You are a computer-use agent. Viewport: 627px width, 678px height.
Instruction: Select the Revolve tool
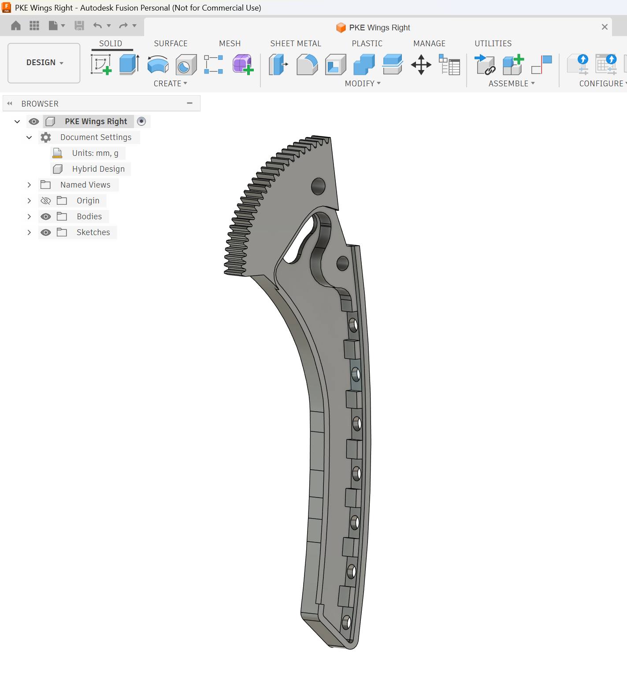(158, 64)
